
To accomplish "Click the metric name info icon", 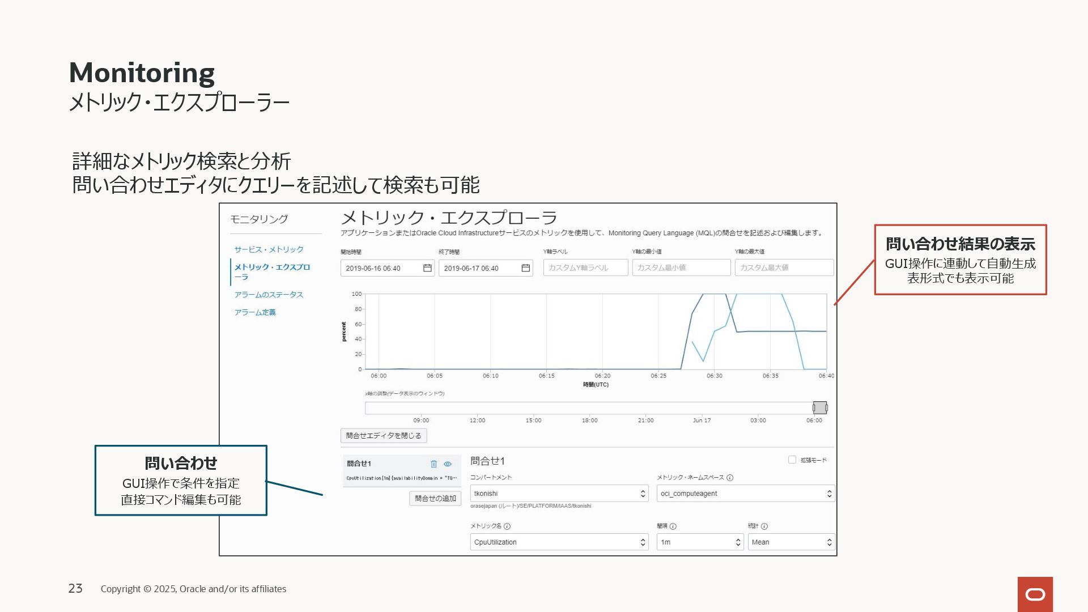I will pos(507,526).
